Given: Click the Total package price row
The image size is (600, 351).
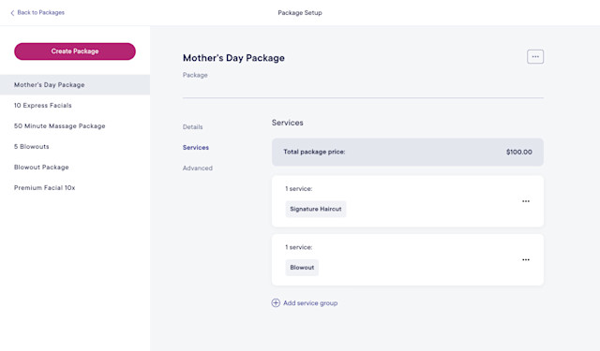Looking at the screenshot, I should 408,152.
